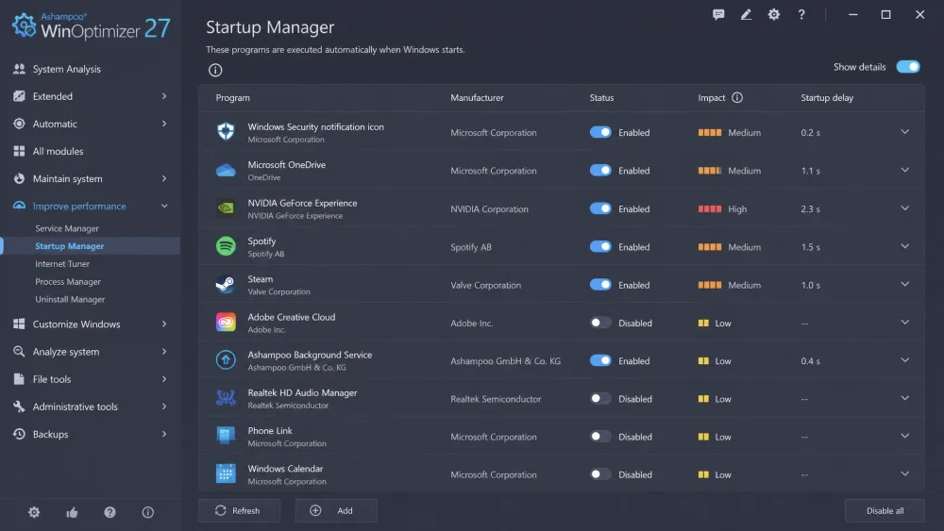Click the info icon next to Impact
This screenshot has height=531, width=944.
[x=737, y=97]
